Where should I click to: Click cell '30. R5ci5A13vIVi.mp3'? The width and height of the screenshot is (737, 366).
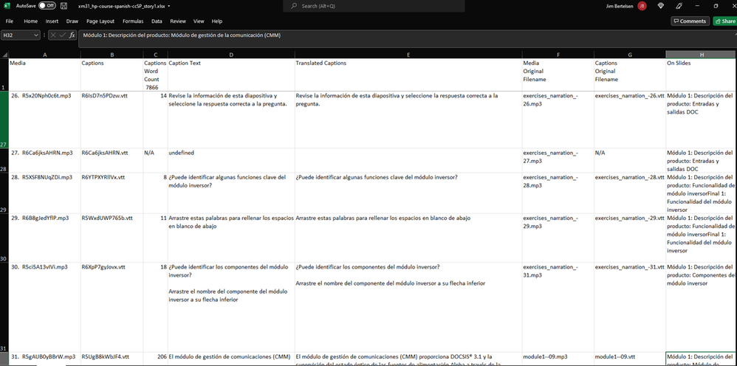[44, 307]
